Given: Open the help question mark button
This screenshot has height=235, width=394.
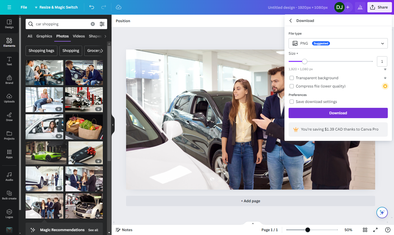Looking at the screenshot, I should pos(388,230).
